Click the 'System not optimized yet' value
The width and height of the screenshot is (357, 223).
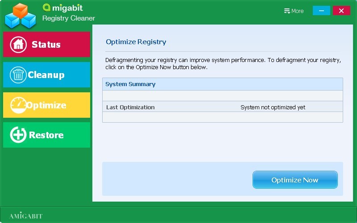[x=273, y=107]
